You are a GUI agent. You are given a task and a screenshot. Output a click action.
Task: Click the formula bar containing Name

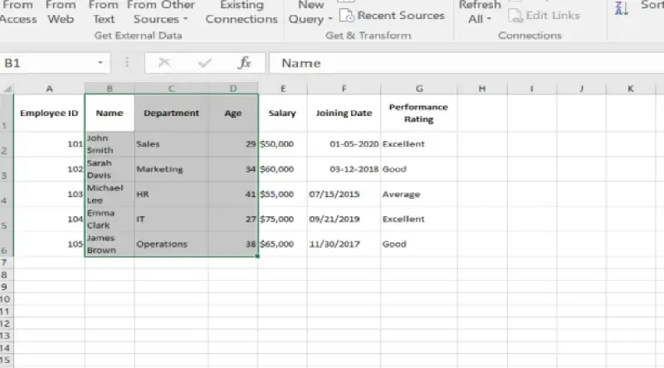466,63
